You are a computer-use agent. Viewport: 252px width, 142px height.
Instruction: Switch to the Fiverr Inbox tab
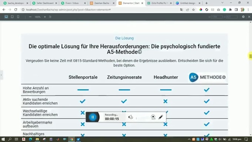coord(73,3)
